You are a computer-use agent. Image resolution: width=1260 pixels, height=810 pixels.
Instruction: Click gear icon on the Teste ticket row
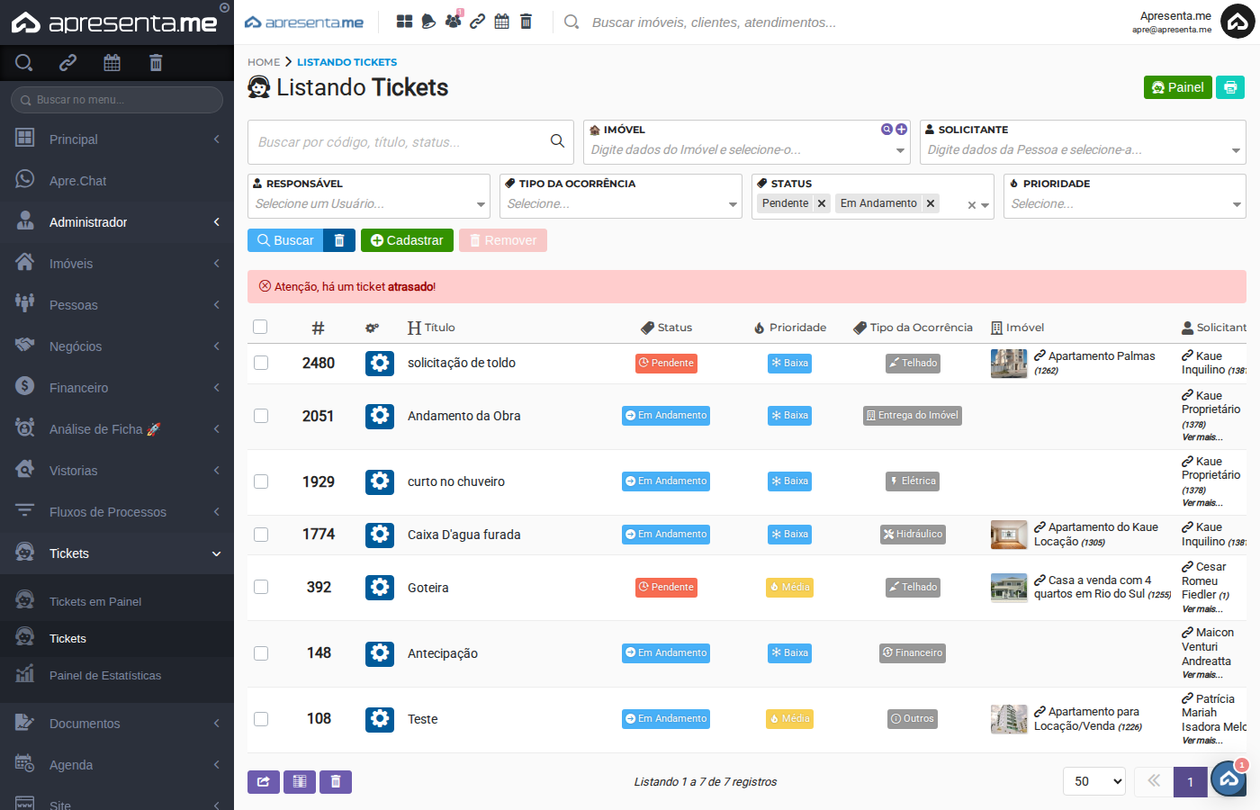pos(380,719)
